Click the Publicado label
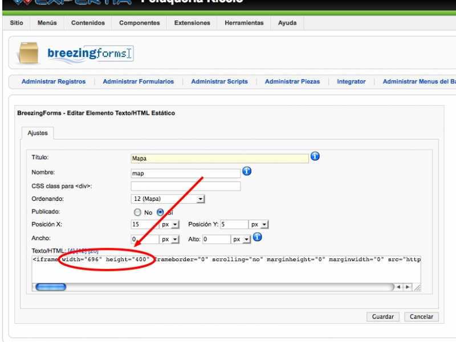456x342 pixels. [46, 212]
